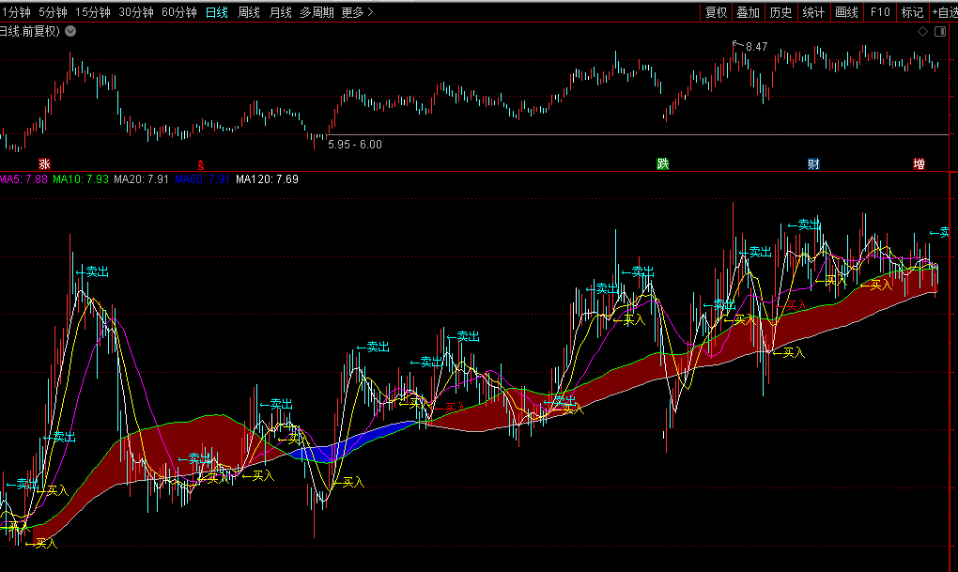
Task: Click the red 涨 event marker icon
Action: 44,163
